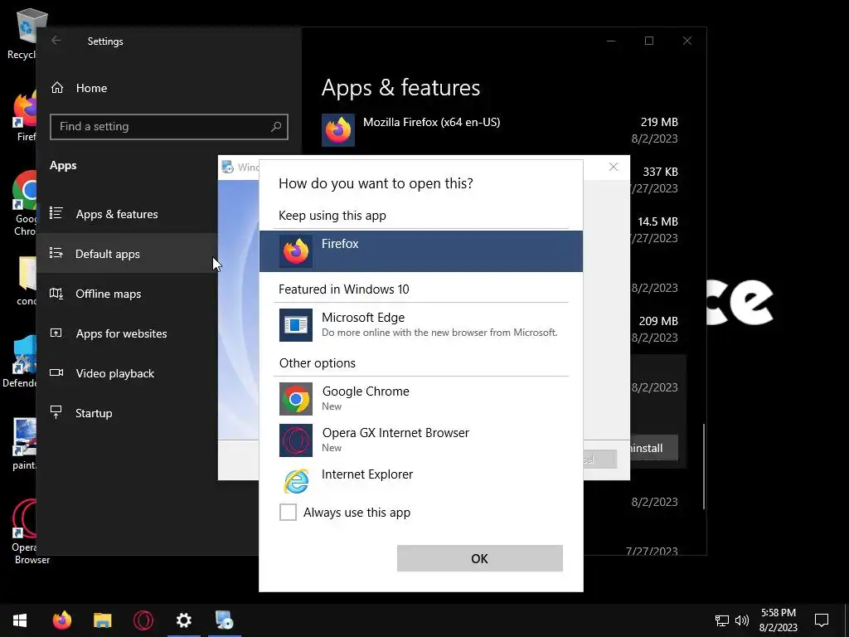
Task: Open the Default apps sidebar item
Action: 127,254
